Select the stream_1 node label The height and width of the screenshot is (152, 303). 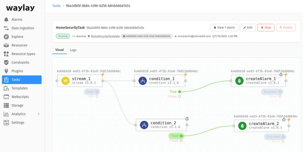[81, 79]
